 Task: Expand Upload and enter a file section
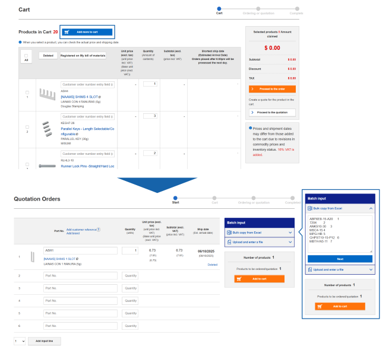[x=260, y=243]
